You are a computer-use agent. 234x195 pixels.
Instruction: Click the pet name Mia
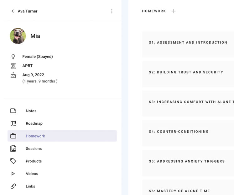[x=35, y=36]
